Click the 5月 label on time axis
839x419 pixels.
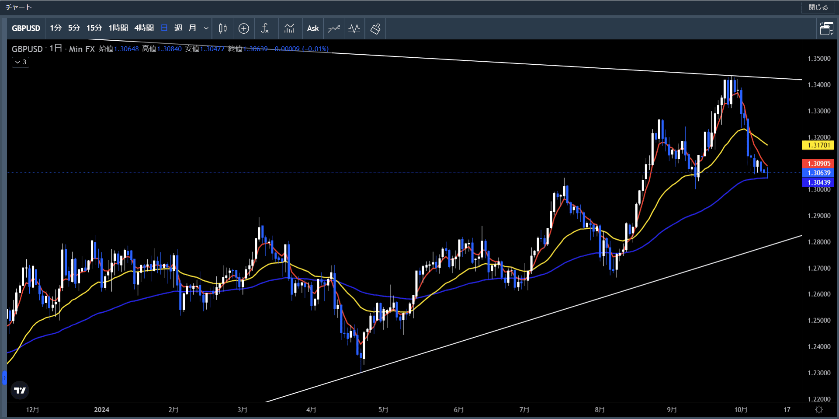click(x=383, y=410)
